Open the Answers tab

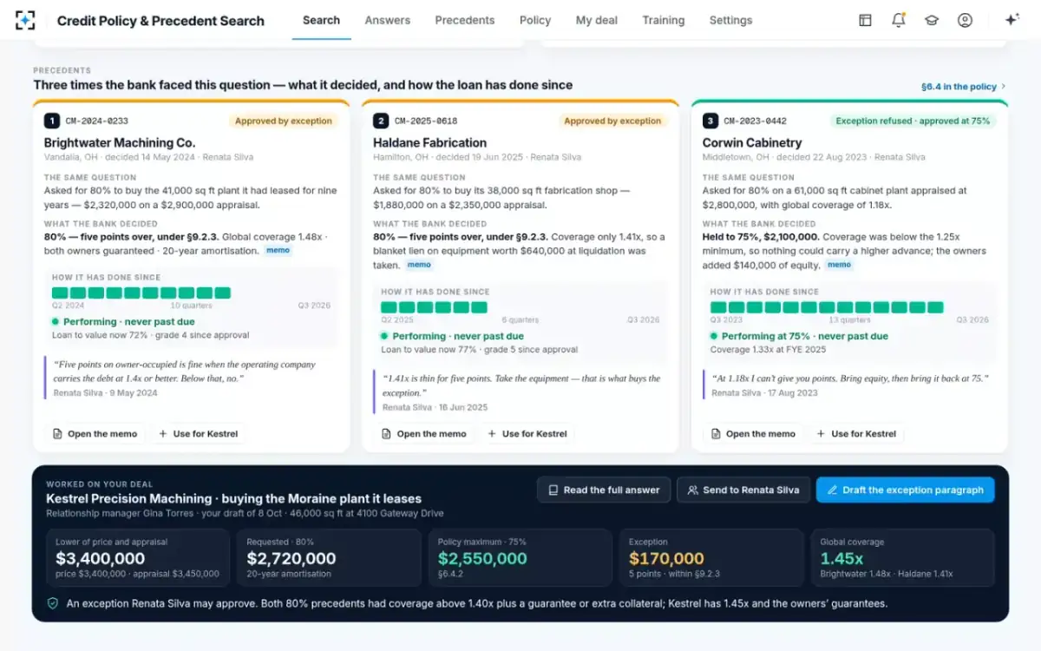point(388,20)
